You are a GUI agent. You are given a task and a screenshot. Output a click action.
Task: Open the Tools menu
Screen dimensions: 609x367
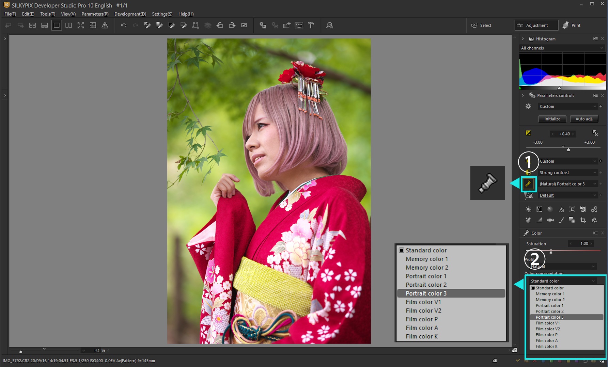48,14
